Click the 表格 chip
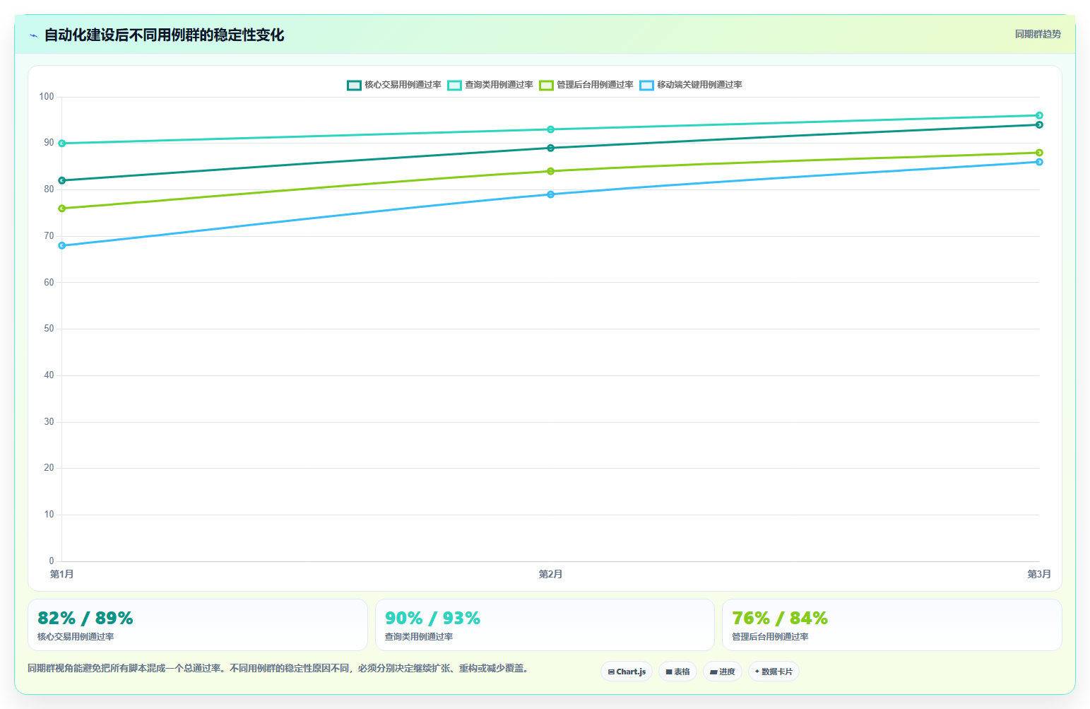This screenshot has height=709, width=1090. (x=678, y=672)
